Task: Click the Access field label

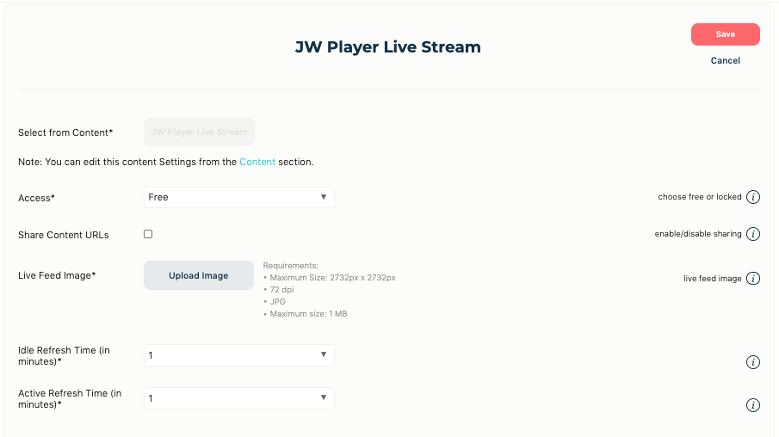Action: (36, 198)
